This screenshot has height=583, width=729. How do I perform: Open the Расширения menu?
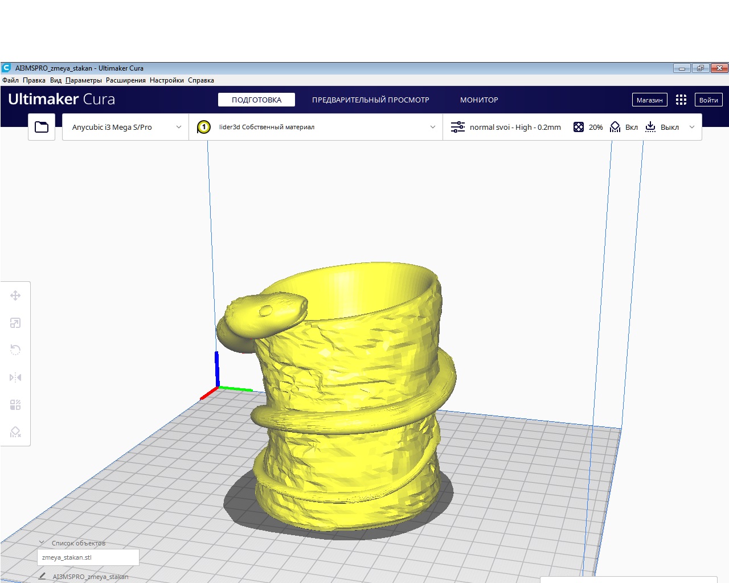(x=125, y=80)
